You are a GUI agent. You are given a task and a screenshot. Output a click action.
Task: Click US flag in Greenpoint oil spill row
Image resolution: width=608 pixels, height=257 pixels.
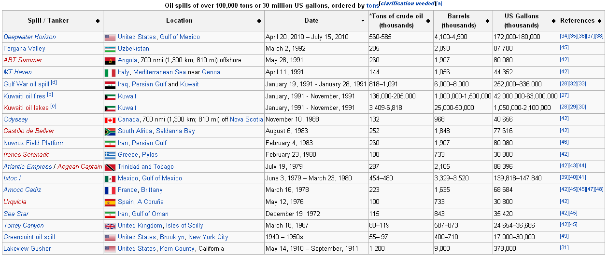[x=110, y=237]
